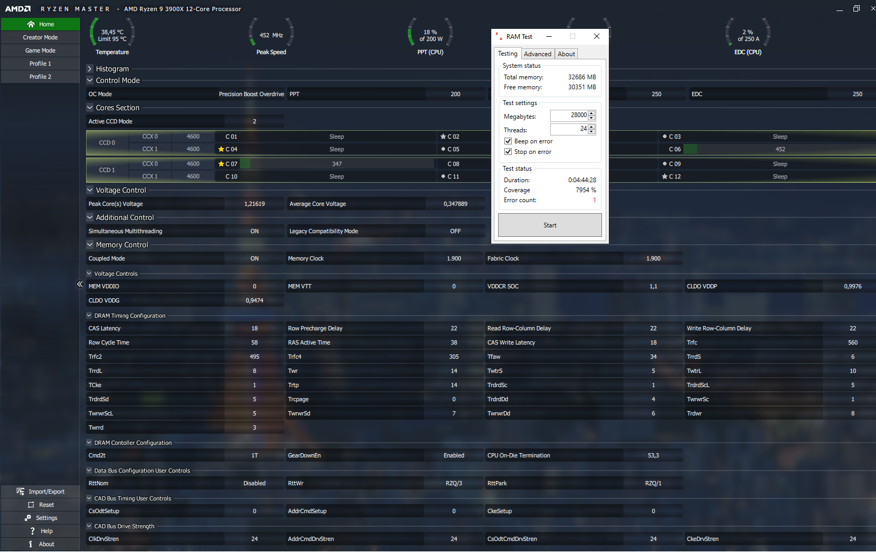876x553 pixels.
Task: Click the OC Mode Precision Boost Overdrive value
Action: pyautogui.click(x=251, y=94)
